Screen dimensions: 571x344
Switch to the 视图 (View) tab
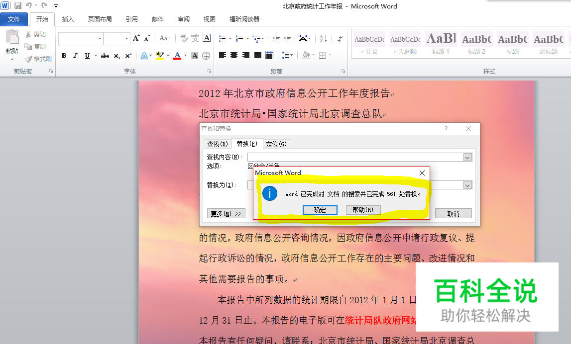(x=209, y=19)
